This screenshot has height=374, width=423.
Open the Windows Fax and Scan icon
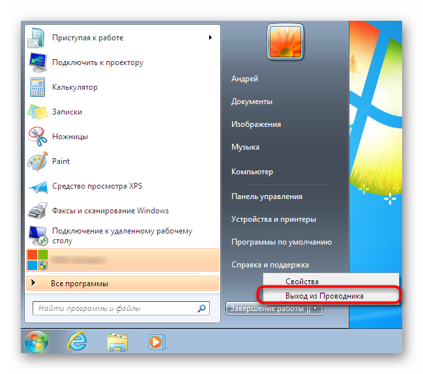[38, 211]
